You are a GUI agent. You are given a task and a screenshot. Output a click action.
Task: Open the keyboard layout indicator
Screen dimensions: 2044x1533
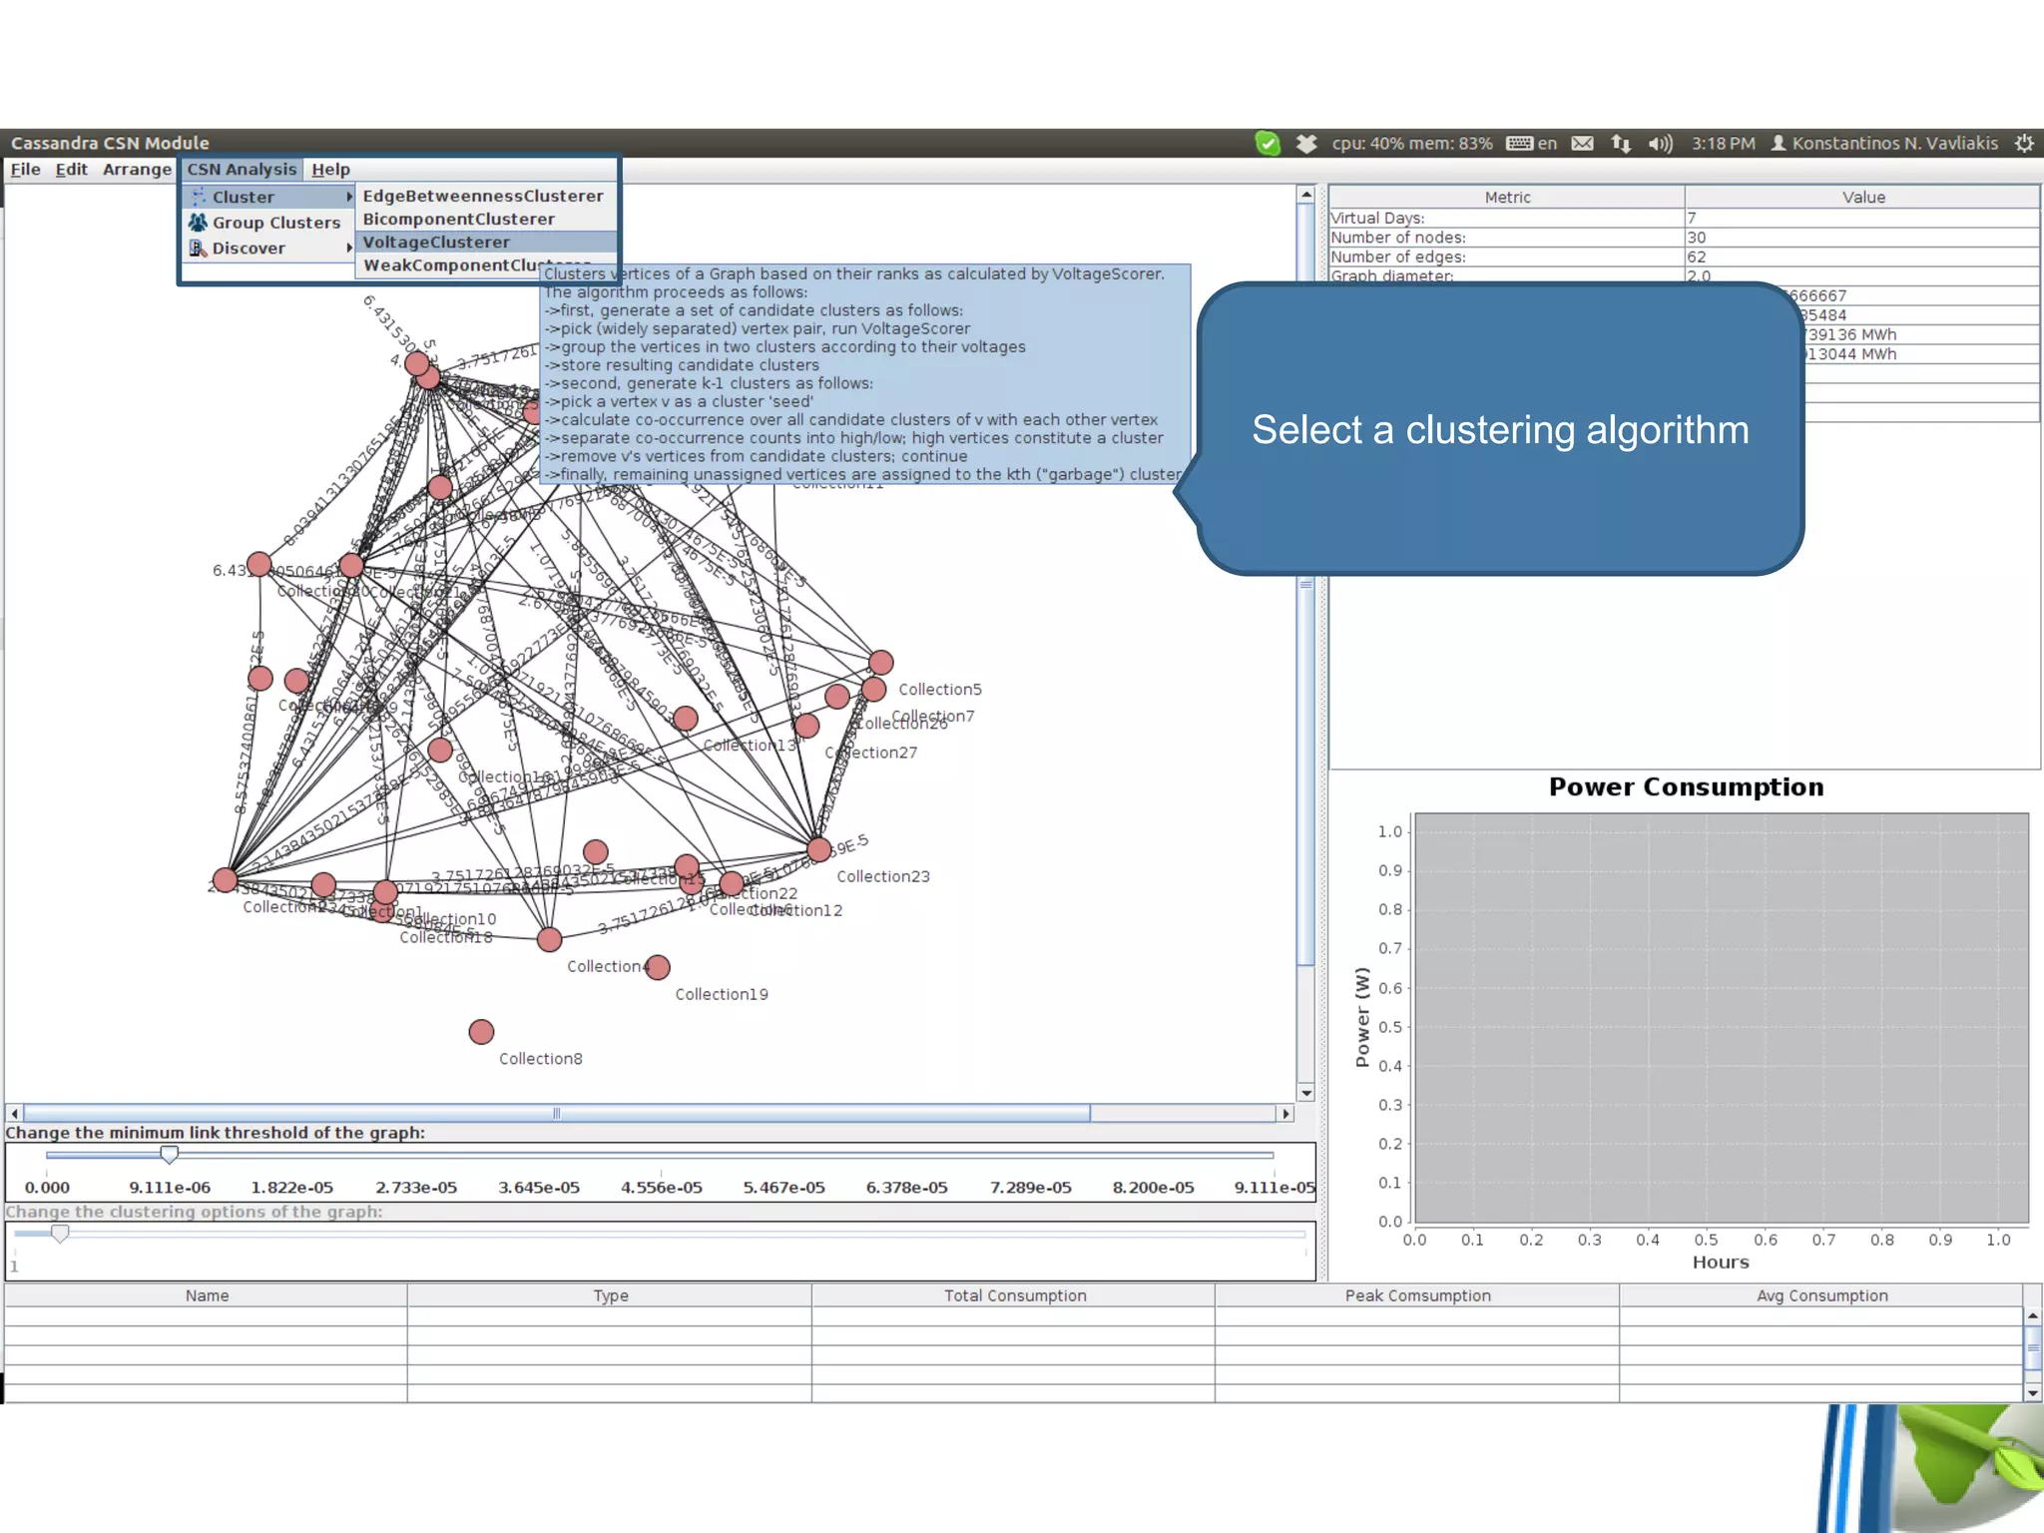tap(1531, 144)
